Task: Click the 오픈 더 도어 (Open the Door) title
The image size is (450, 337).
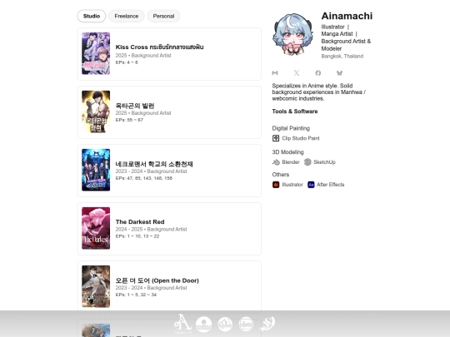Action: click(x=157, y=280)
